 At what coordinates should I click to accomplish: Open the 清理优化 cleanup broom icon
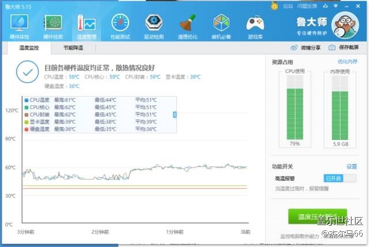tap(187, 25)
